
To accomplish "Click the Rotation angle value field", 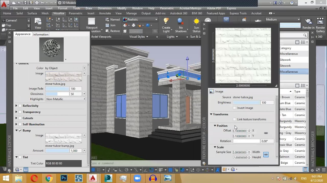I will pos(267,141).
